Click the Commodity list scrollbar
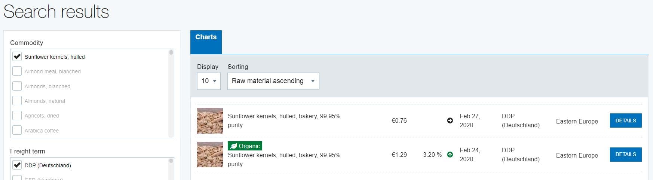The image size is (653, 180). pyautogui.click(x=171, y=93)
